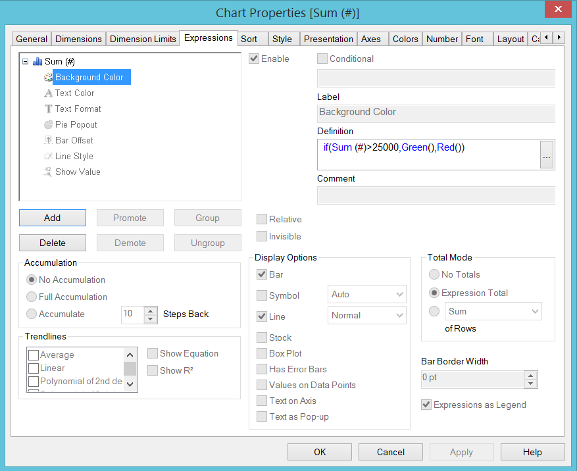The image size is (577, 471).
Task: Decrease Bar Border Width
Action: click(530, 384)
